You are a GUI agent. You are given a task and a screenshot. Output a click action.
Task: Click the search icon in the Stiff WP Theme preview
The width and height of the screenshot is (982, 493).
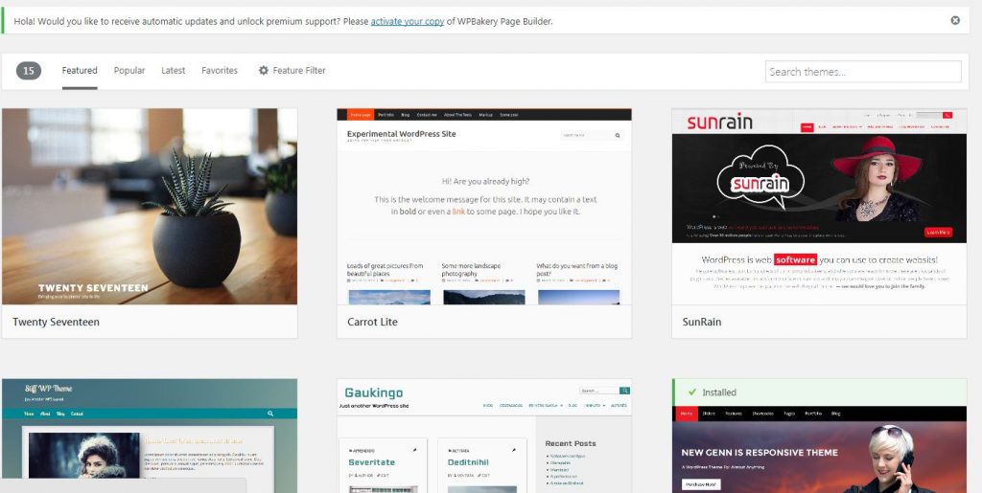coord(269,414)
